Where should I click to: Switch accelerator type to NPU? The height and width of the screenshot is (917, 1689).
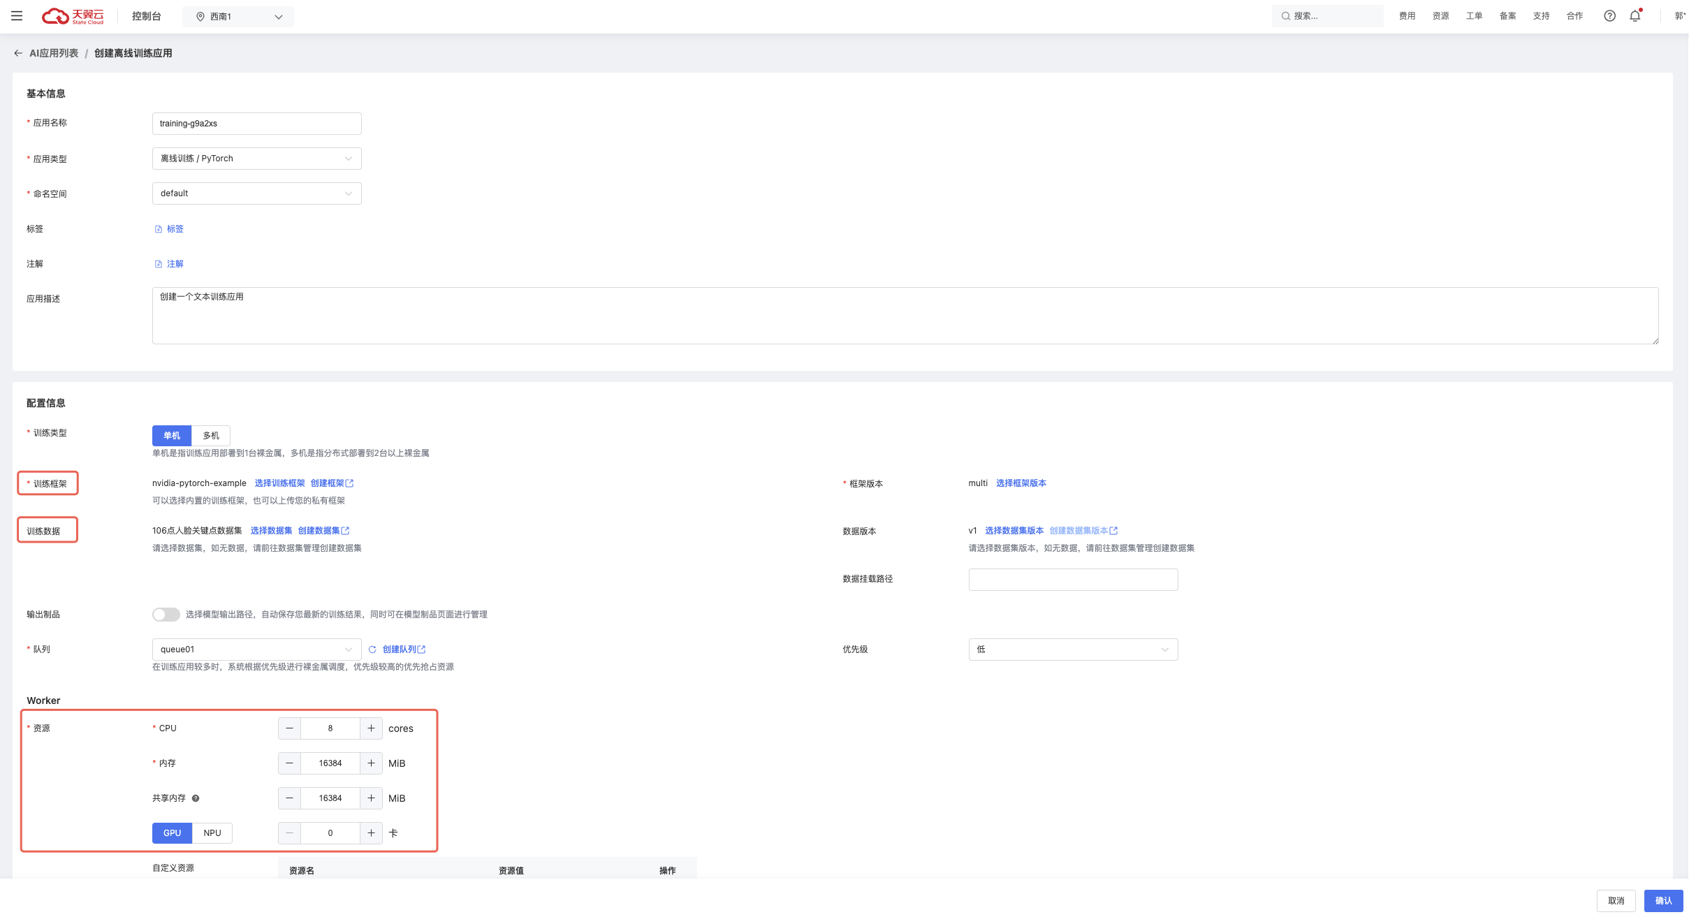(212, 833)
